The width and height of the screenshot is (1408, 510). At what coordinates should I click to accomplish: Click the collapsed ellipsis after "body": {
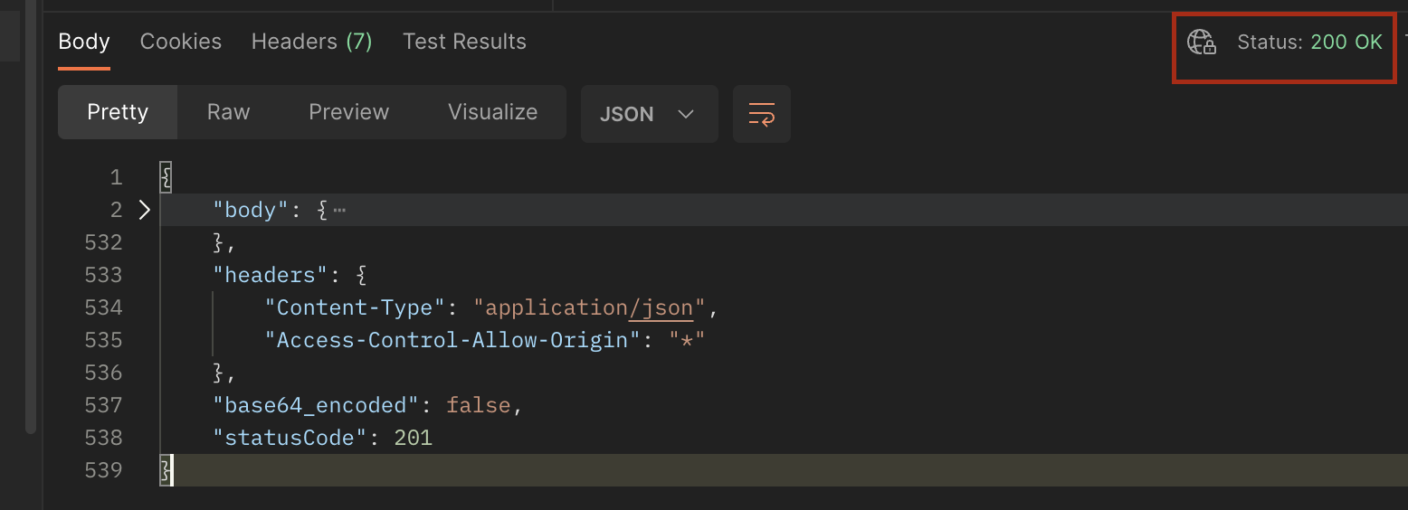(x=339, y=210)
